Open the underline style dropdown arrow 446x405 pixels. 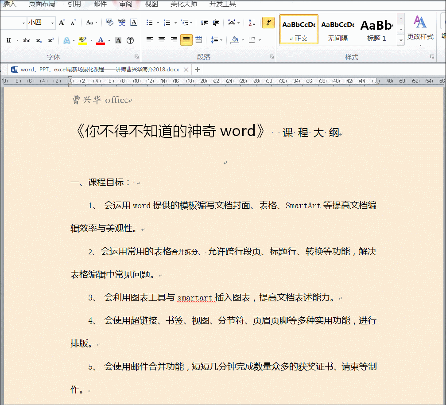(17, 40)
